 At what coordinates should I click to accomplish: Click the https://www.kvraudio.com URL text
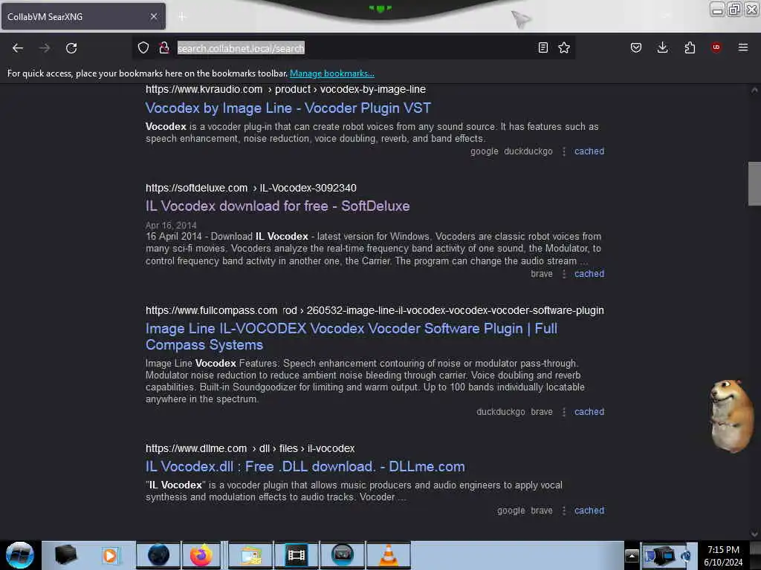click(x=204, y=89)
